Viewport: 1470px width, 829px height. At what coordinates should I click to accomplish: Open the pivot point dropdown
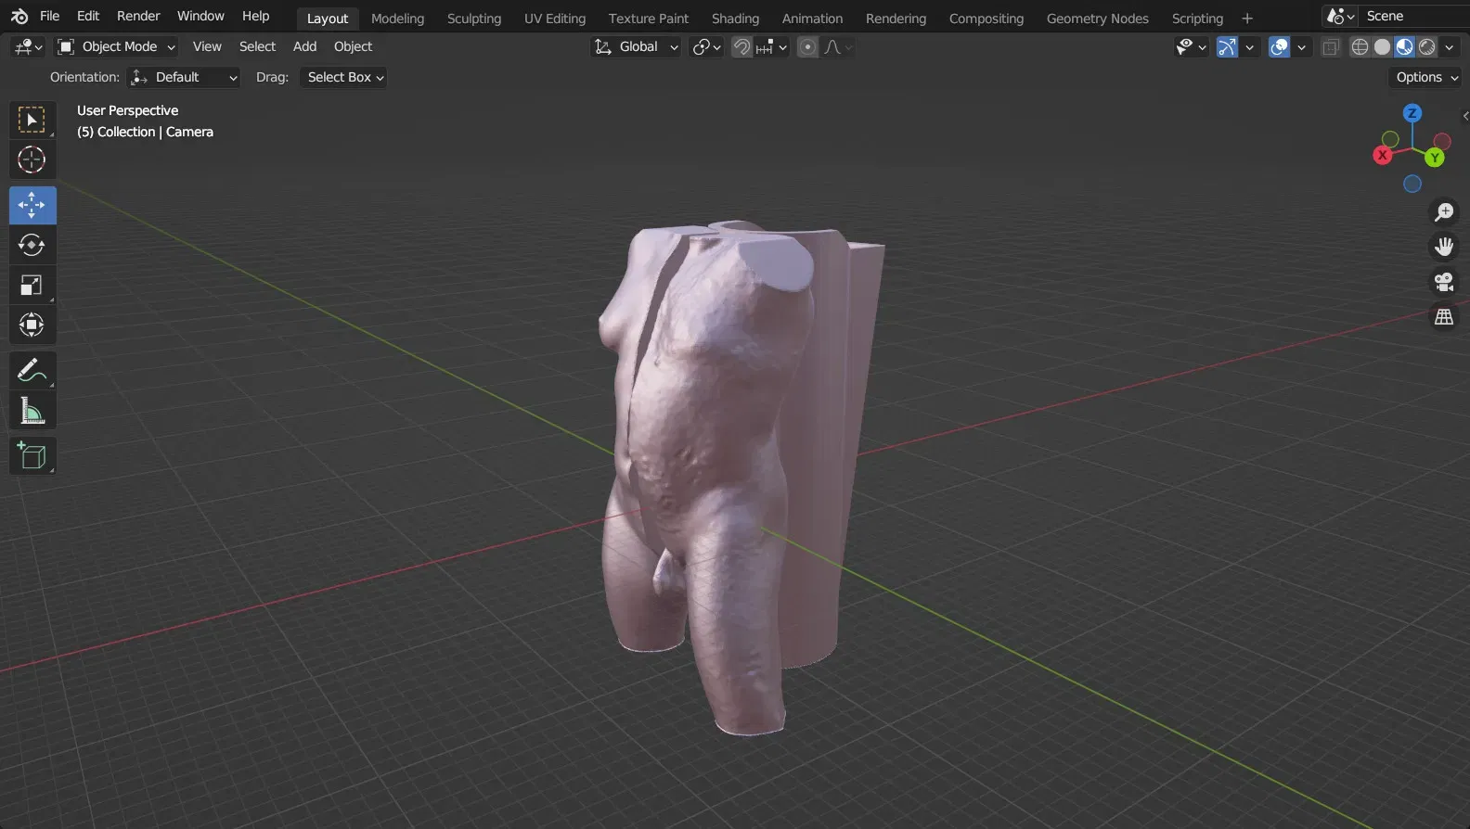[x=707, y=47]
